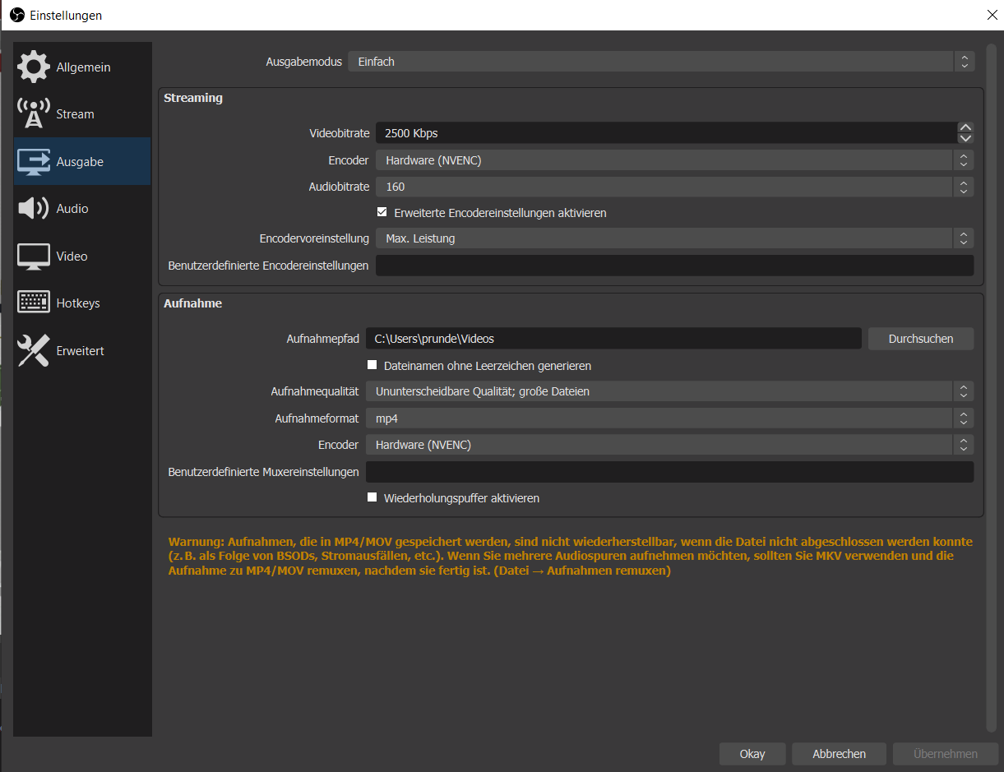Enable Dateinamen ohne Leerzeichen generieren
The height and width of the screenshot is (772, 1004).
pyautogui.click(x=372, y=365)
